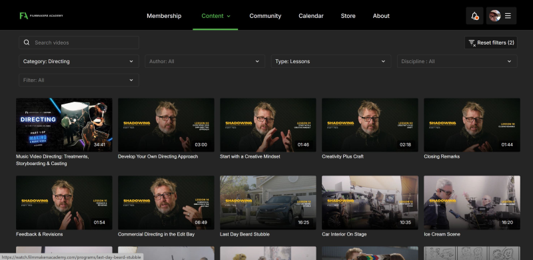Click the 34:41 duration badge

99,144
